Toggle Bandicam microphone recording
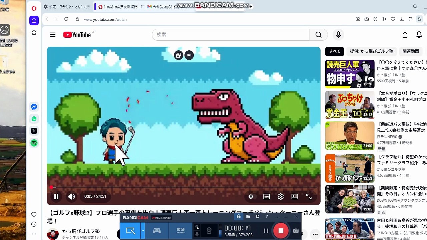Screen dimensions: 427x240 pyautogui.click(x=197, y=235)
